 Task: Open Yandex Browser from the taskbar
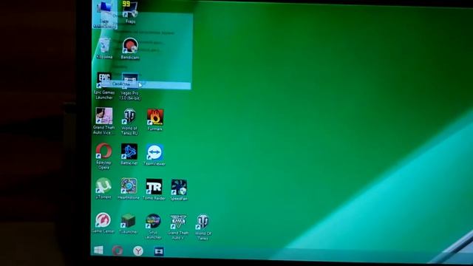coord(138,250)
